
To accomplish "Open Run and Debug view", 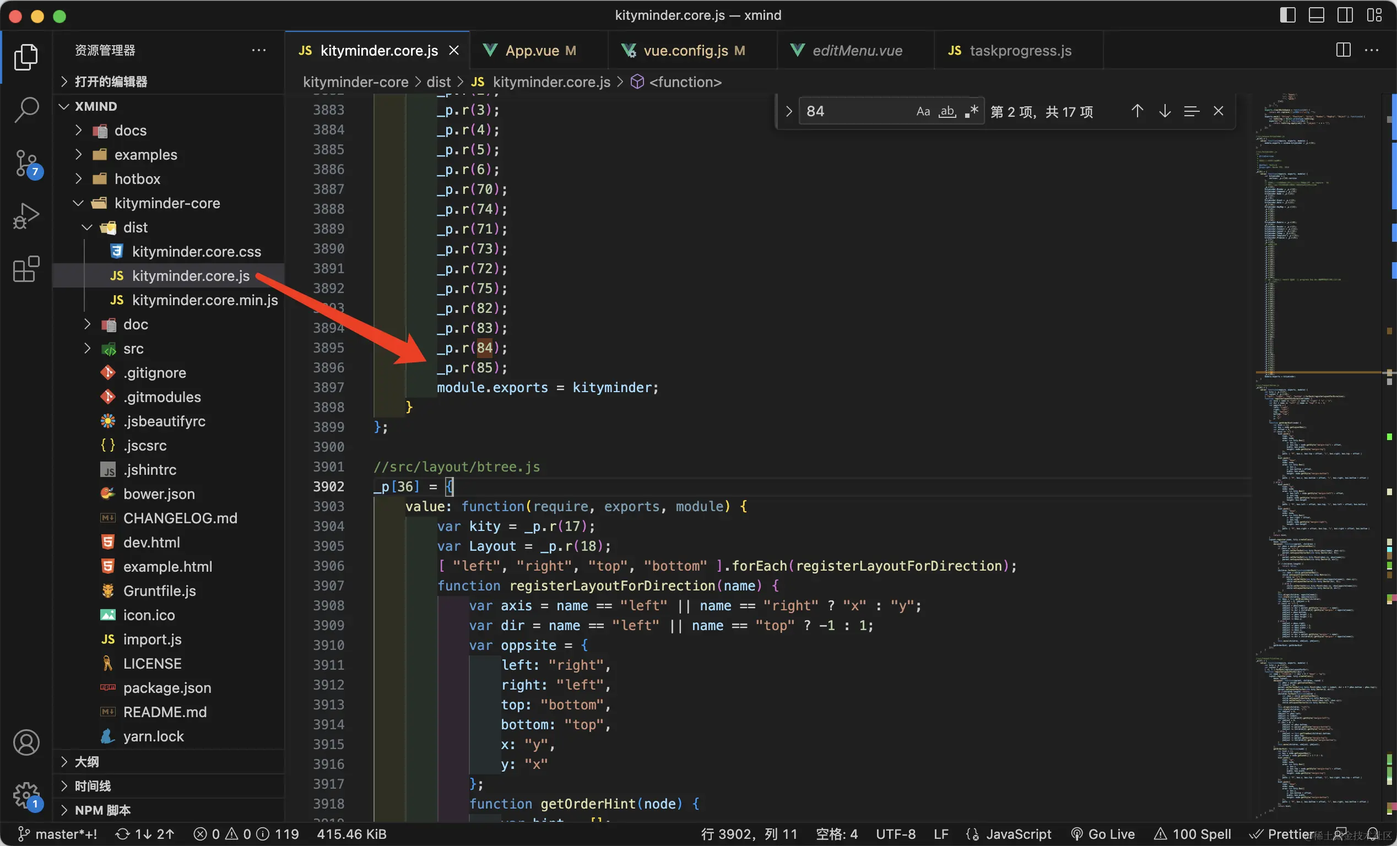I will coord(26,216).
